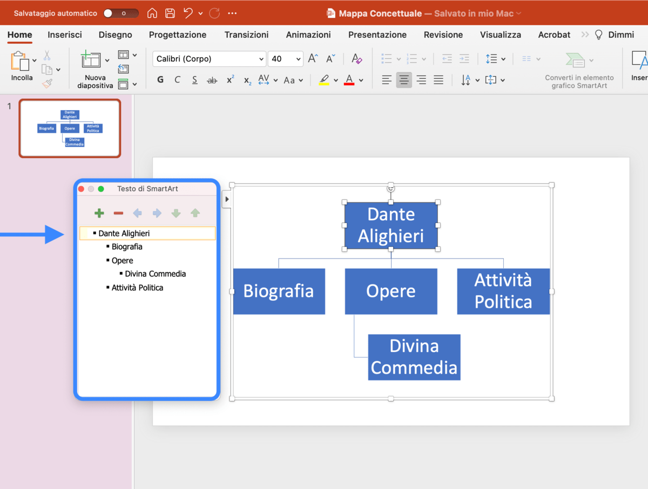Click the yellow text highlight color swatch

click(324, 80)
